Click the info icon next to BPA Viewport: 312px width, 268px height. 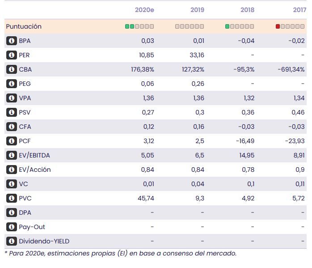pyautogui.click(x=11, y=41)
